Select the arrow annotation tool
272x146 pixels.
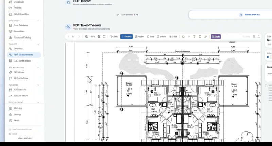tap(189, 37)
